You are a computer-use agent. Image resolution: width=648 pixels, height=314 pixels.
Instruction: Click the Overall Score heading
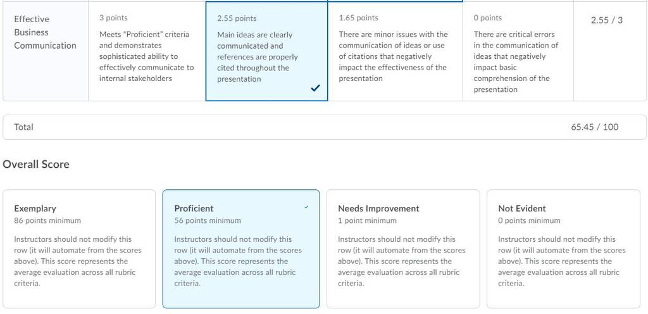36,164
